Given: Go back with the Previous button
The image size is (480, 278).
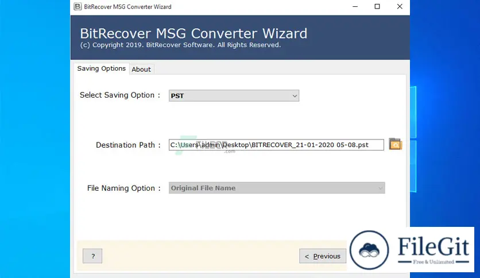Looking at the screenshot, I should (x=323, y=256).
